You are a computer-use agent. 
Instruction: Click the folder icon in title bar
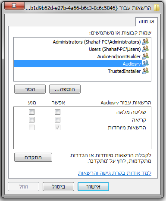[157, 8]
